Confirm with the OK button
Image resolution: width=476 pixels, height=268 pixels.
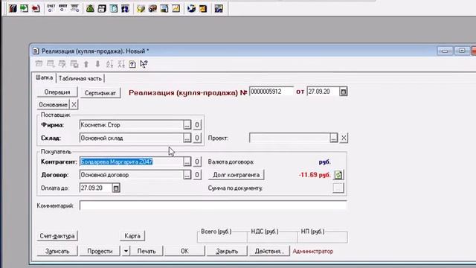(184, 252)
